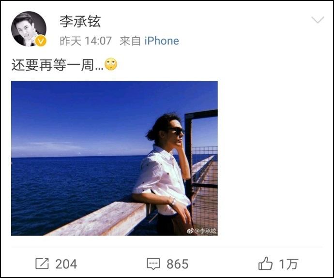
Task: Click the comment count 865
Action: (178, 264)
